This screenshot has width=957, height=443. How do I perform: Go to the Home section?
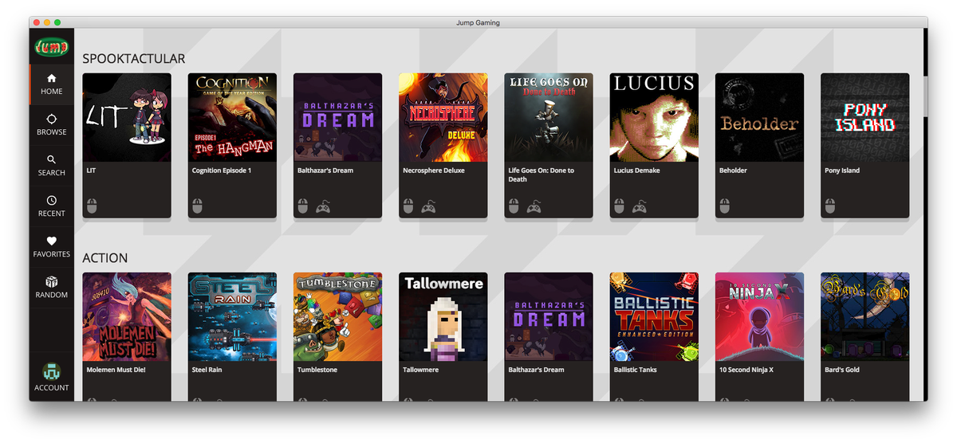(x=51, y=84)
